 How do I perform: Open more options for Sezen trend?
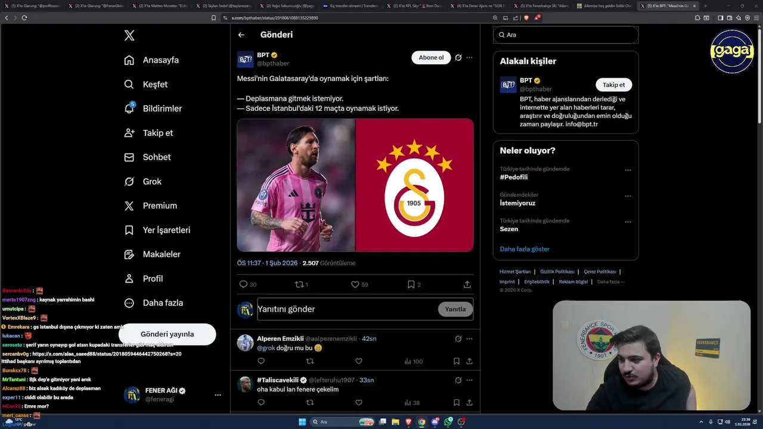(628, 222)
